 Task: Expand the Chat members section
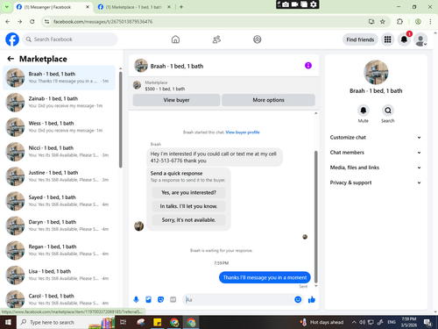(376, 153)
